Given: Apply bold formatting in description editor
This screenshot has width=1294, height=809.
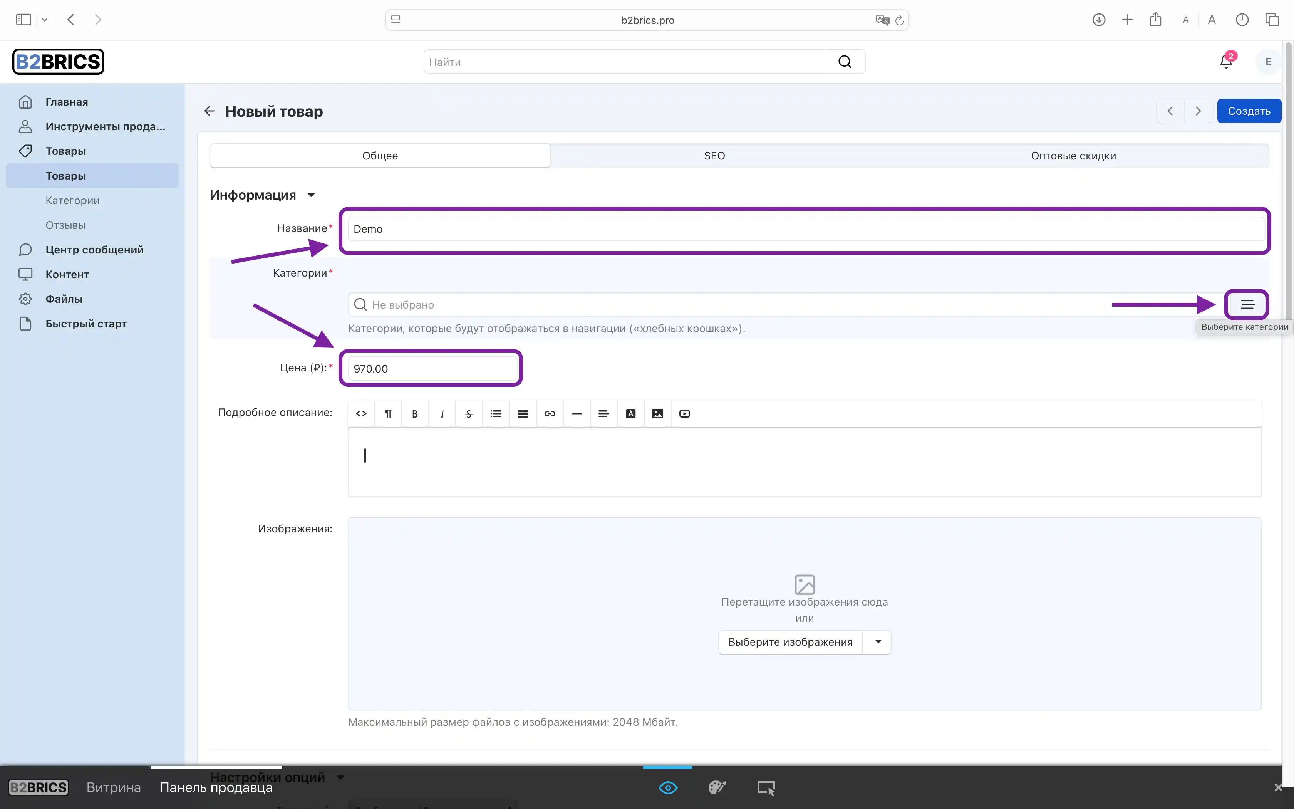Looking at the screenshot, I should click(415, 414).
